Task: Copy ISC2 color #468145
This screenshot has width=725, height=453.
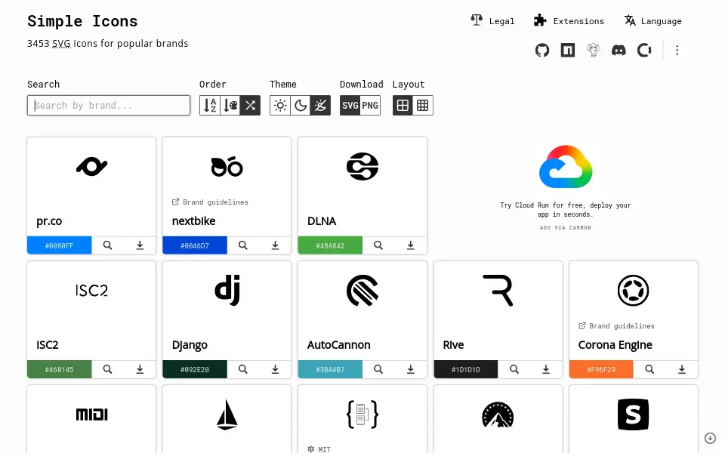Action: point(59,369)
